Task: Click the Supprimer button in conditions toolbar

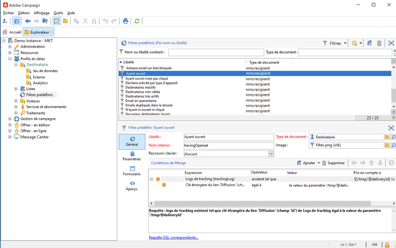Action: pos(333,163)
